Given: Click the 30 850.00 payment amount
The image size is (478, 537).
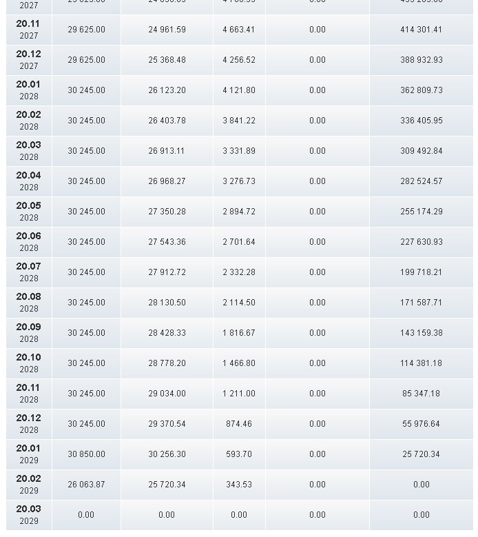Looking at the screenshot, I should click(86, 454).
